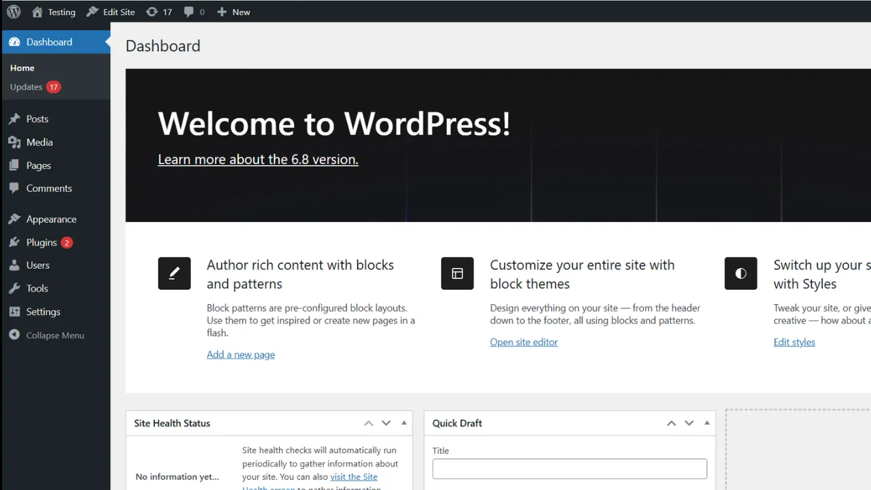Click the Dashboard page title
The width and height of the screenshot is (871, 490).
click(x=163, y=46)
